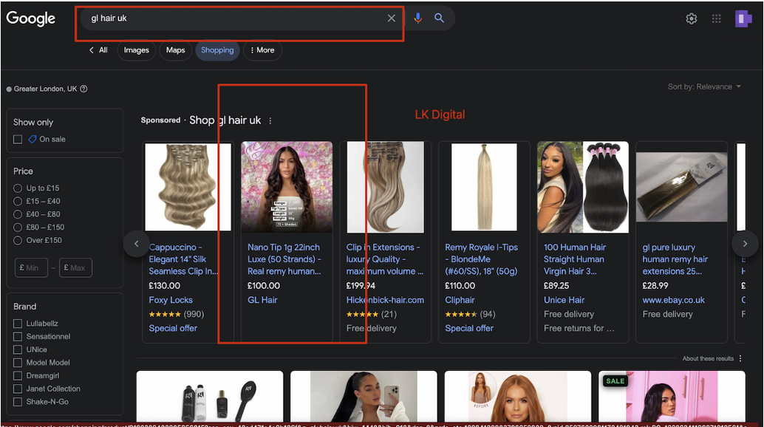Open About these results options dots
The height and width of the screenshot is (427, 764).
pyautogui.click(x=740, y=358)
